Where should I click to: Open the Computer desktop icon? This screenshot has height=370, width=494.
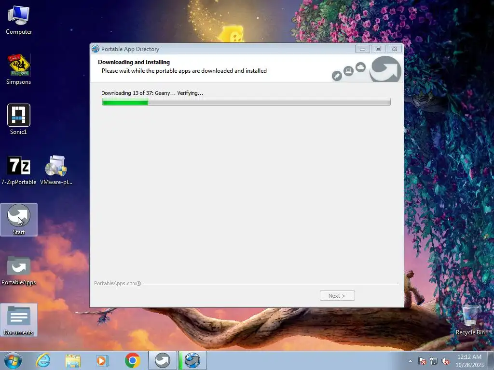(x=19, y=20)
